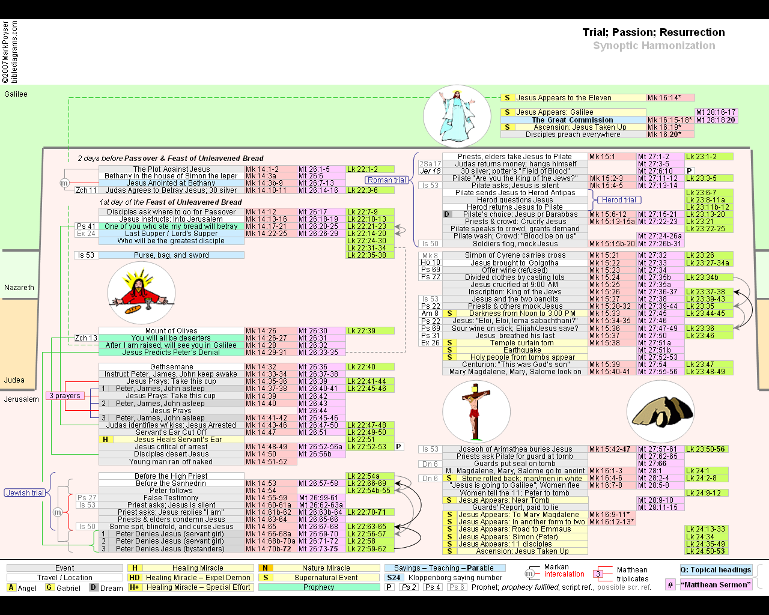Click the S marker beside Jesus Appears: Near Tomb
769x615 pixels.
pyautogui.click(x=449, y=500)
